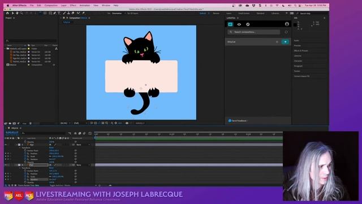Open the Animation menu
Screen dimensions: 362x204
pyautogui.click(x=85, y=5)
